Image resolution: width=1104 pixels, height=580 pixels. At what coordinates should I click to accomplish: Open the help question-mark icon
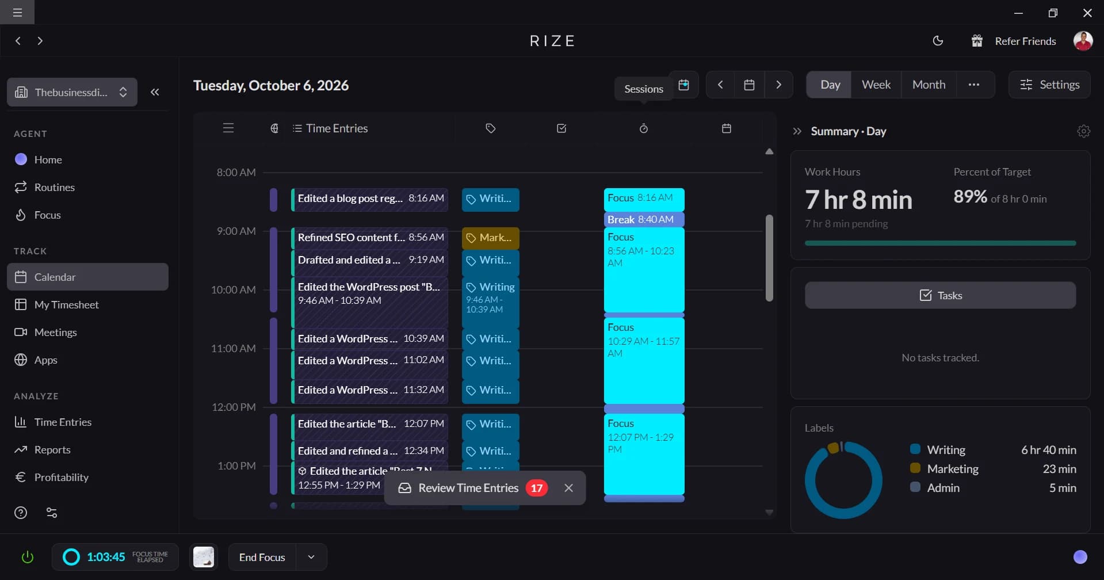(21, 513)
